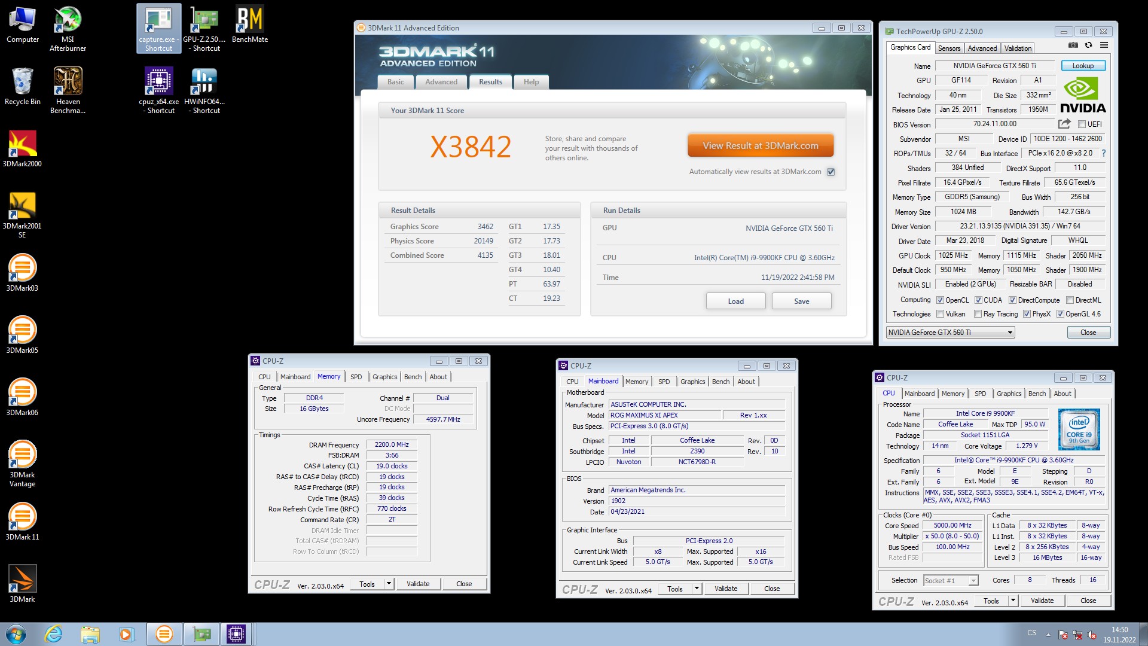Click the Bus Interface question mark in GPU-Z
The height and width of the screenshot is (646, 1148).
[1104, 154]
